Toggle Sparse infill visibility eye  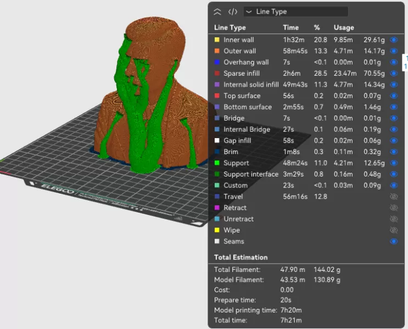(x=394, y=73)
